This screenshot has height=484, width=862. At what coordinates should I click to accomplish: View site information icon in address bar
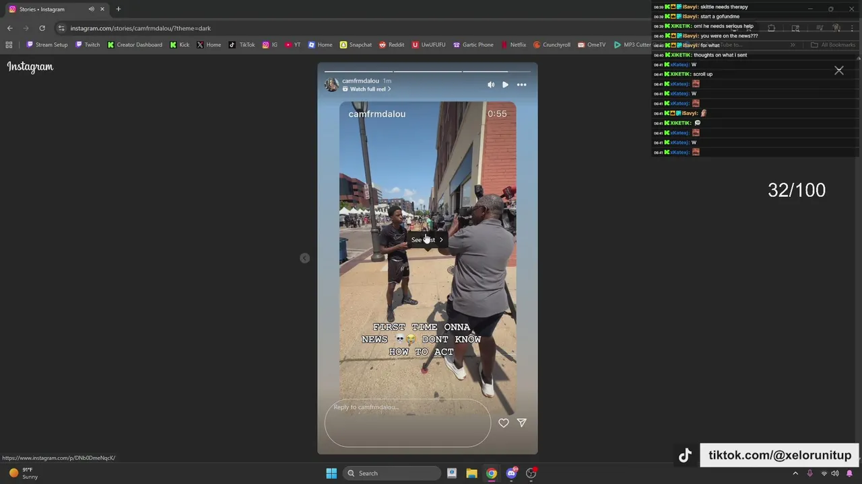click(x=61, y=28)
